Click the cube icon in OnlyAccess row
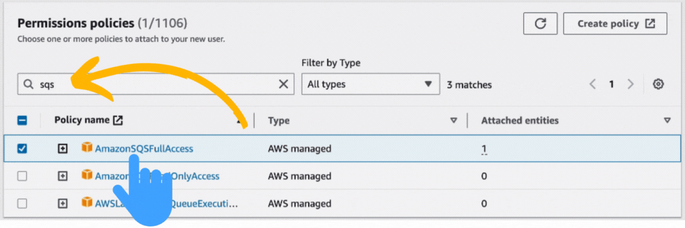685x228 pixels. click(x=87, y=175)
